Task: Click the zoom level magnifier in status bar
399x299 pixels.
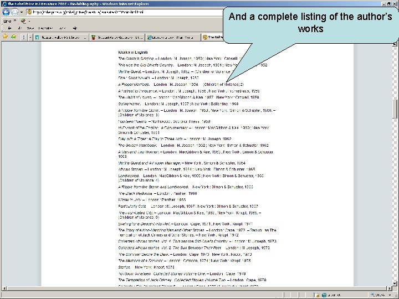Action: (x=373, y=295)
